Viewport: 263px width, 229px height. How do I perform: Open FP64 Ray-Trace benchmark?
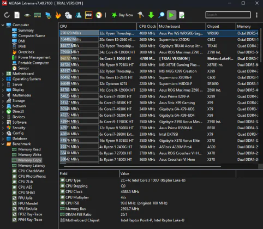30,220
